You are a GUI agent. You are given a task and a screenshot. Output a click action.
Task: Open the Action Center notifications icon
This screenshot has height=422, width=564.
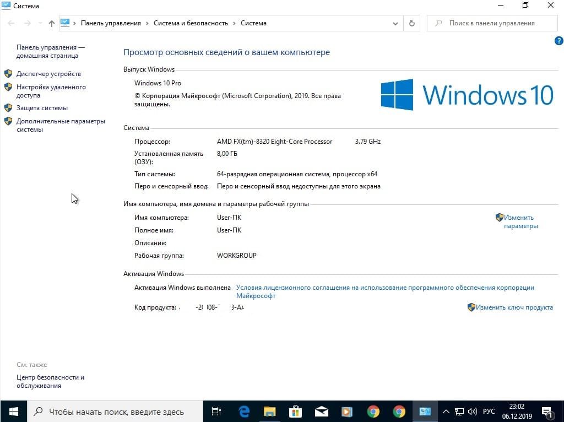click(547, 412)
